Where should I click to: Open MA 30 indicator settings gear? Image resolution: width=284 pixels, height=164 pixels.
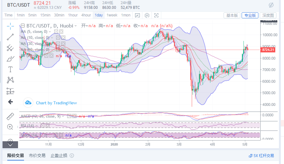[58, 44]
